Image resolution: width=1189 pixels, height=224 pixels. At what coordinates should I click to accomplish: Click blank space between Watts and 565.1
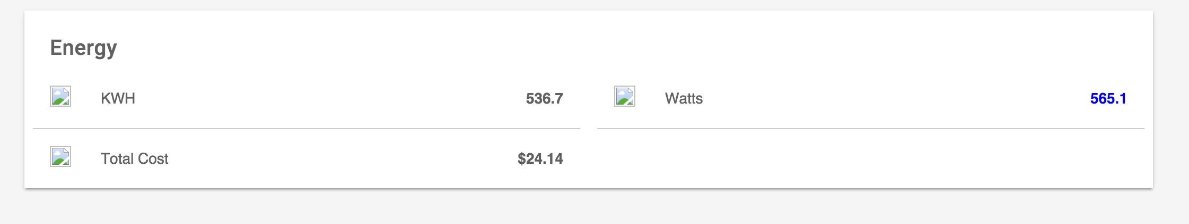(x=896, y=99)
